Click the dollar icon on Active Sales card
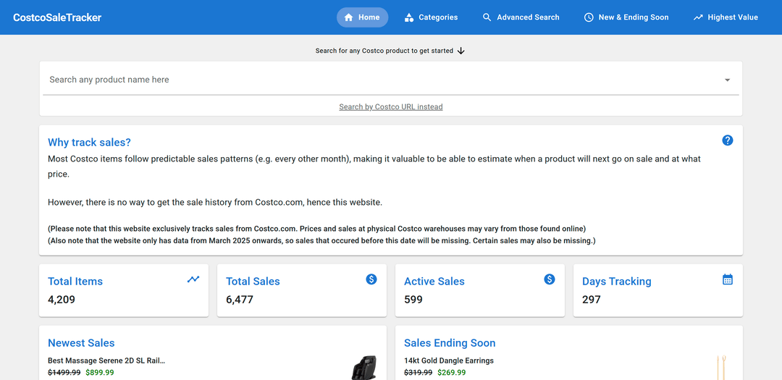The image size is (782, 380). point(550,279)
